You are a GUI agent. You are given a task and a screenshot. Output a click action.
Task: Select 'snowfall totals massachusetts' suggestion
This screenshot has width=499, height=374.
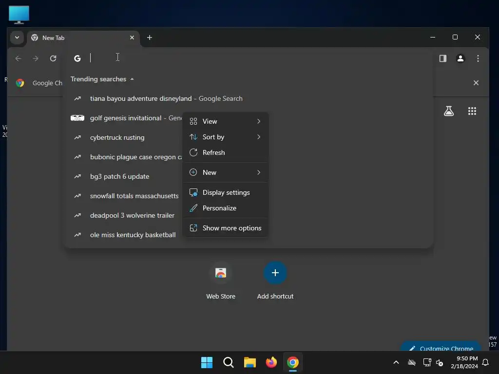(124, 196)
